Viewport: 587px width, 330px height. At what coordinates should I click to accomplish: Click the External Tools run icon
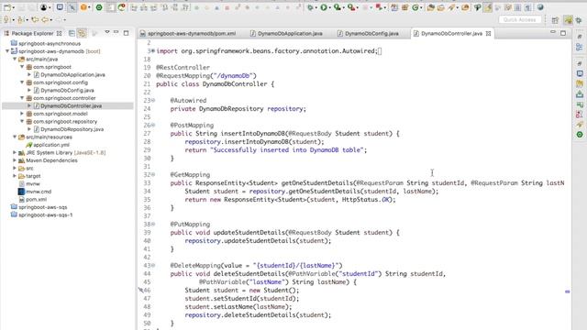click(350, 7)
